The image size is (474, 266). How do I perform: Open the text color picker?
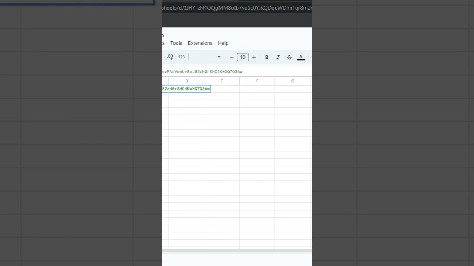click(x=301, y=57)
